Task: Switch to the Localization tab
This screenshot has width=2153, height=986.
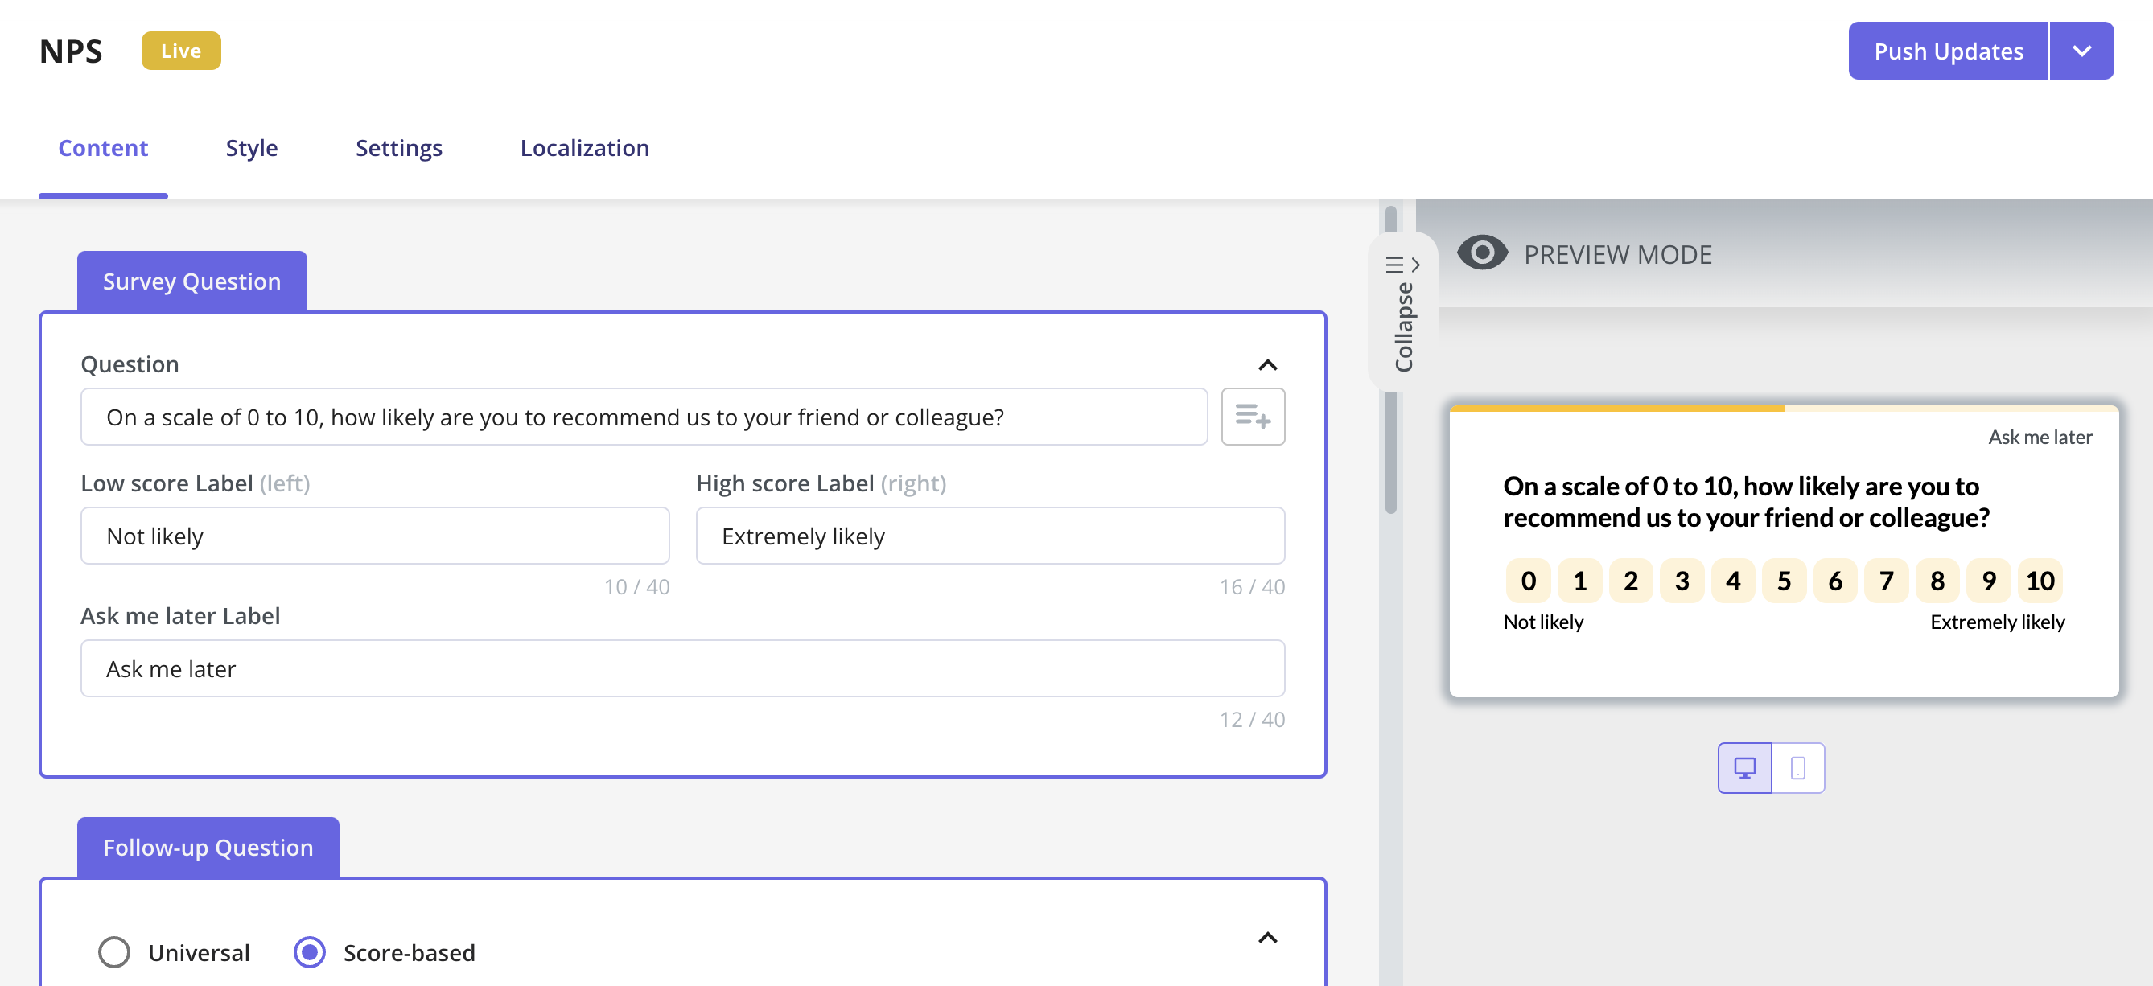Action: [584, 148]
